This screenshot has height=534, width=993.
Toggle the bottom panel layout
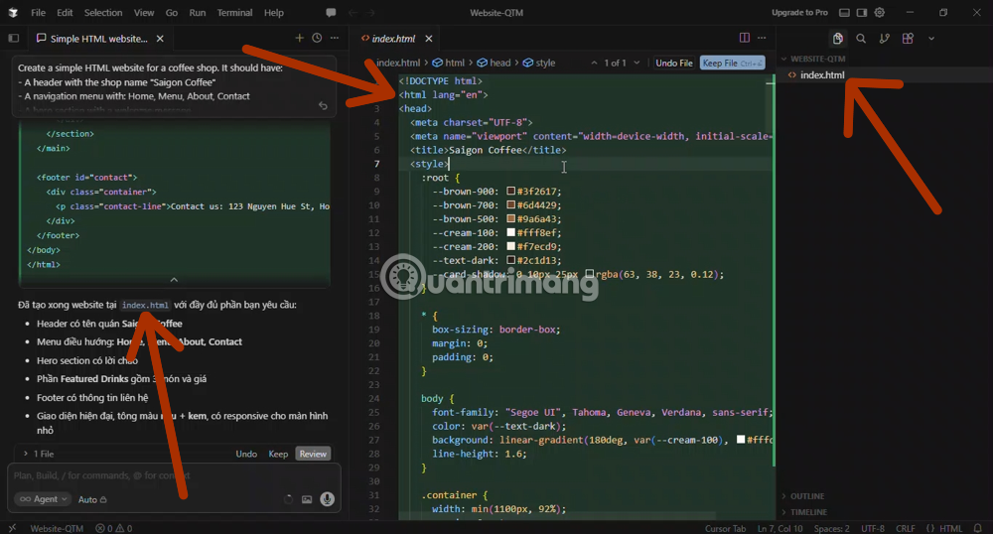point(844,13)
